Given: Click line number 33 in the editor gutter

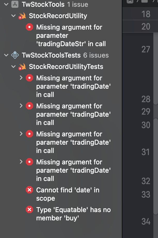Looking at the screenshot, I should (146, 194).
